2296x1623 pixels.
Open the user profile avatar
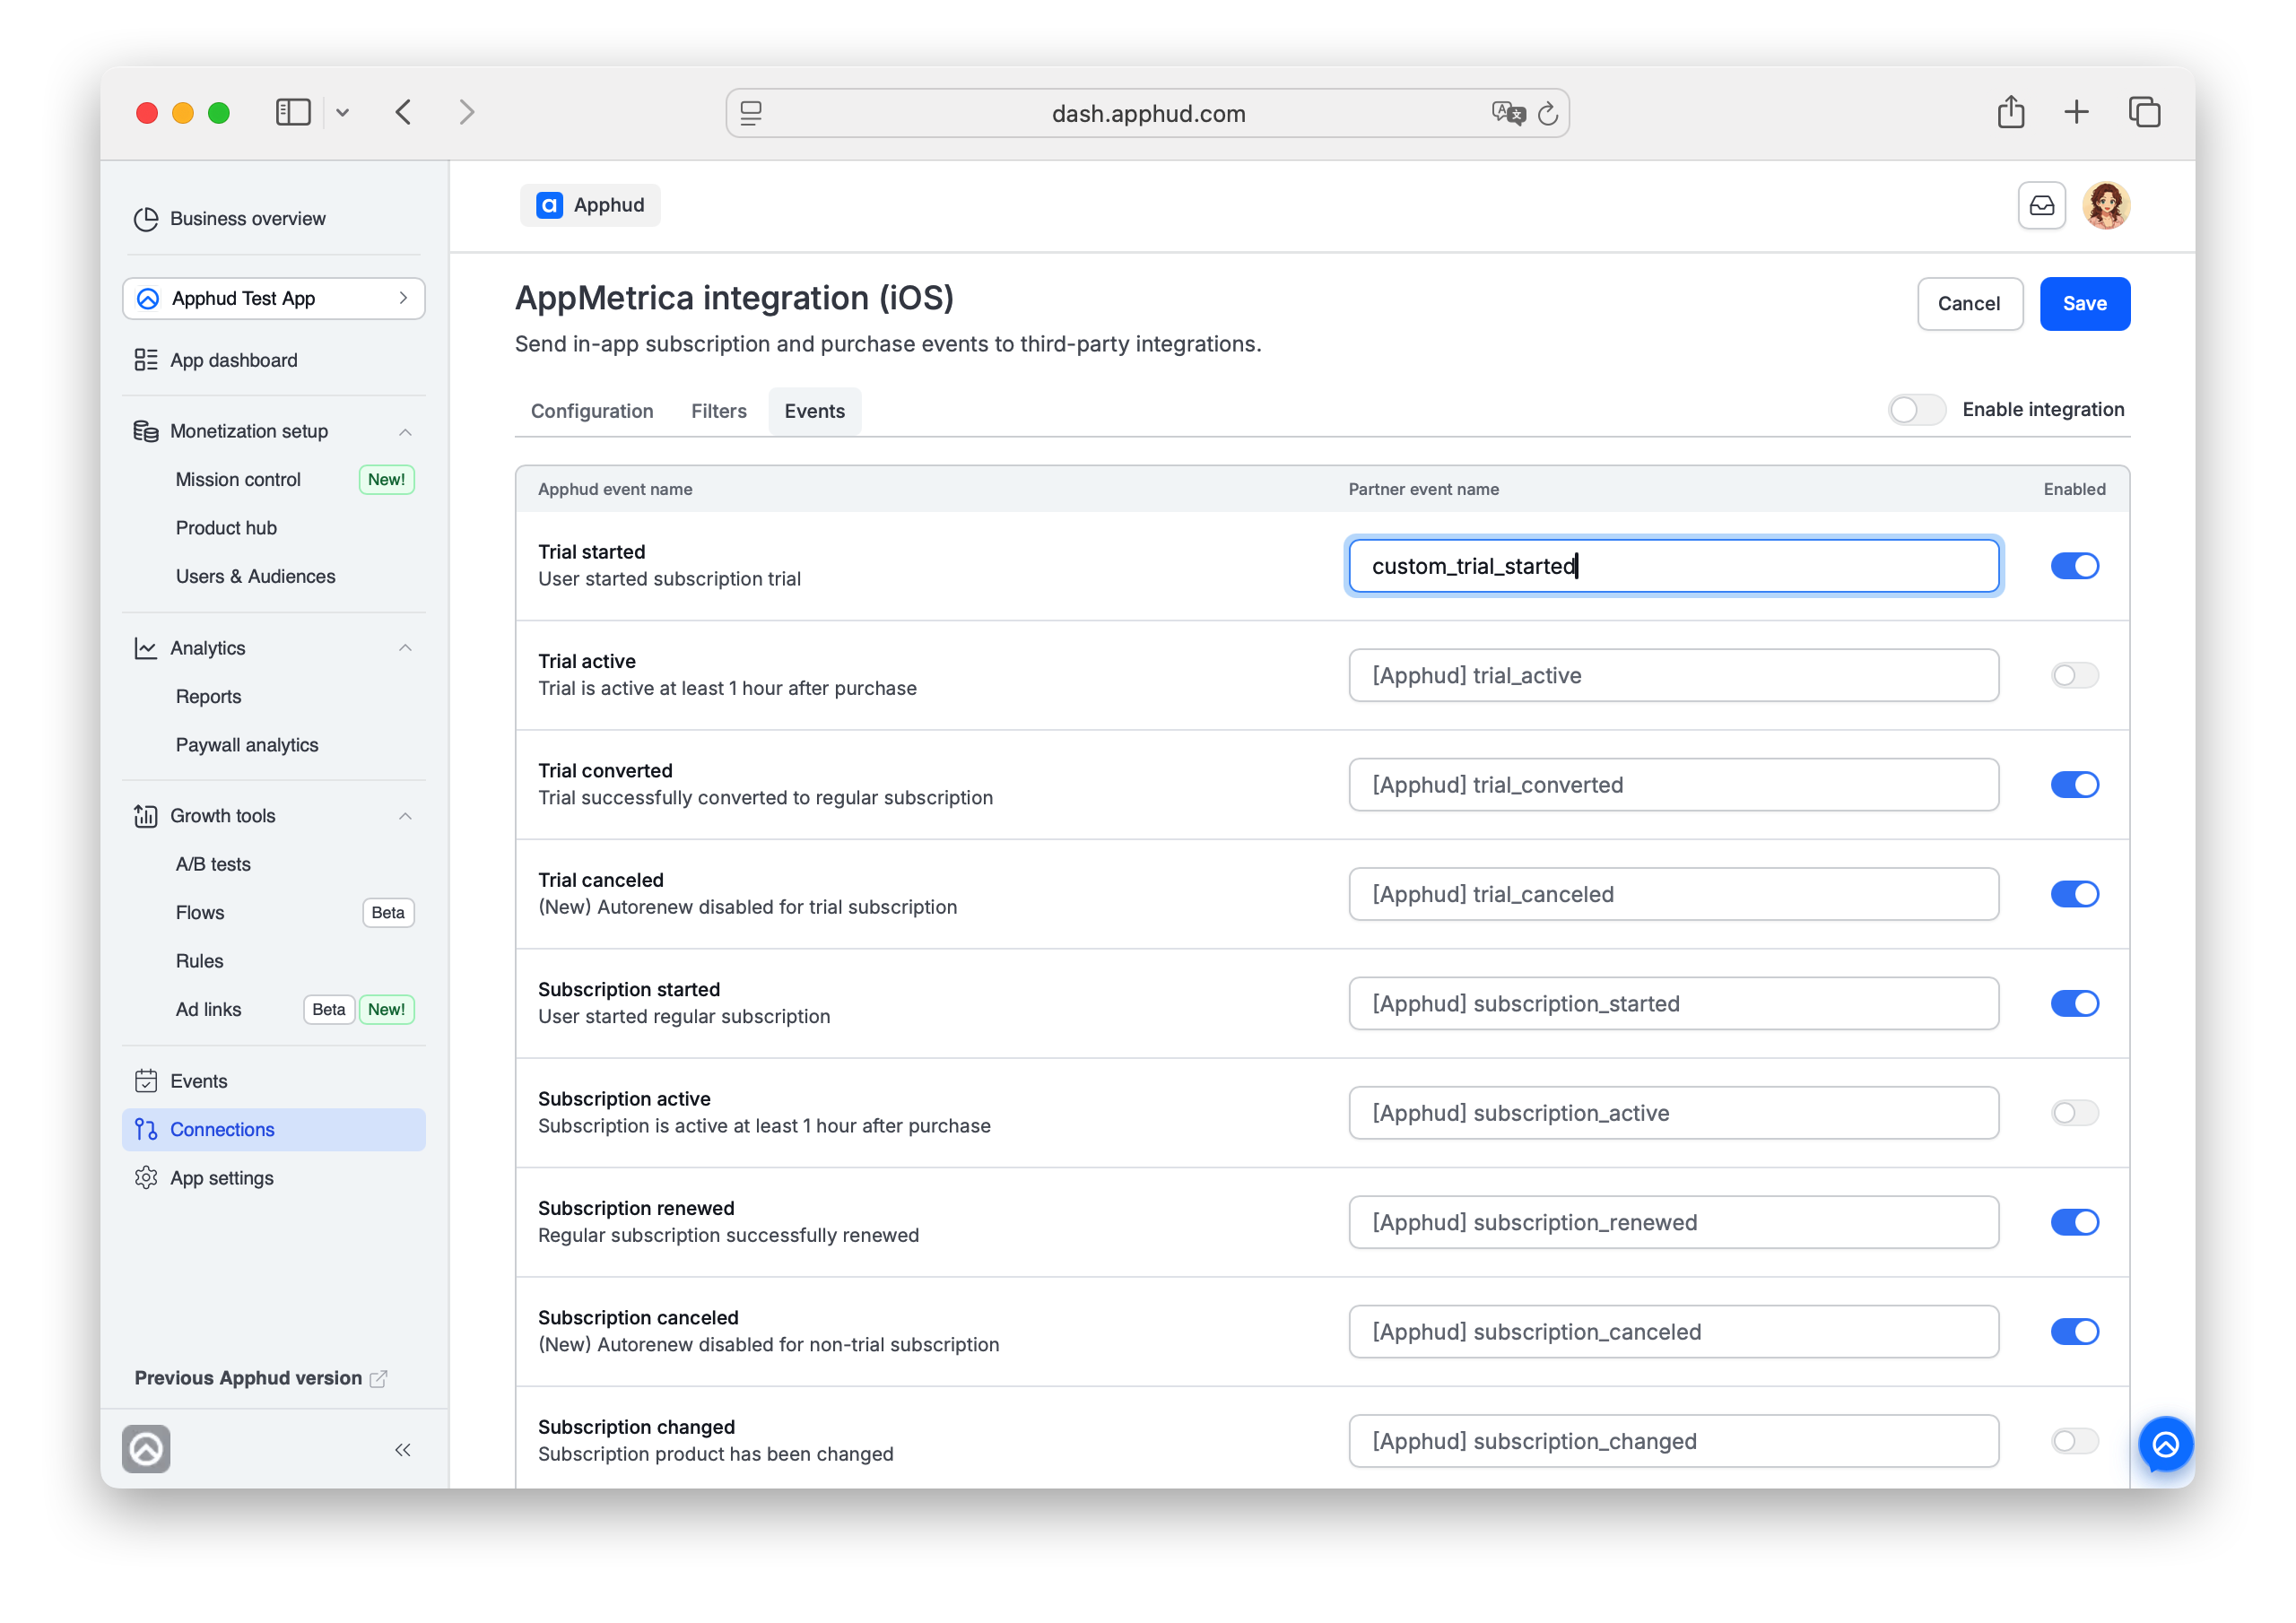2106,205
